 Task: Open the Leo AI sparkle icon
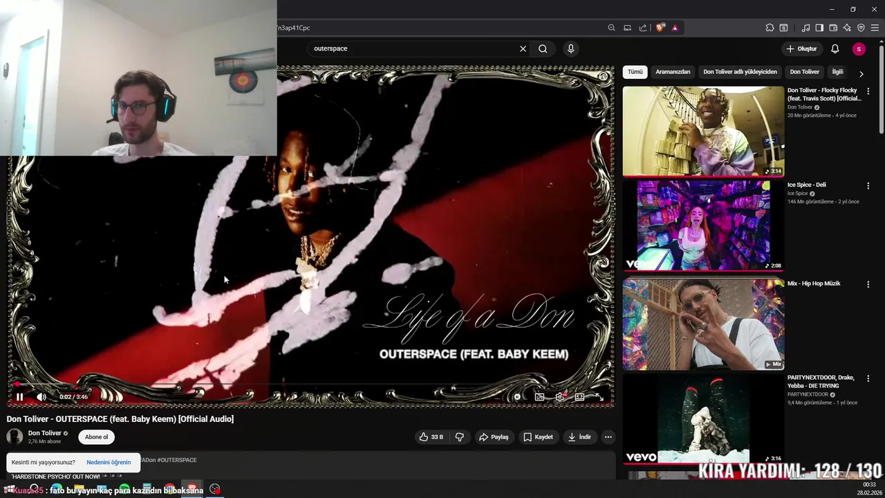[x=847, y=28]
